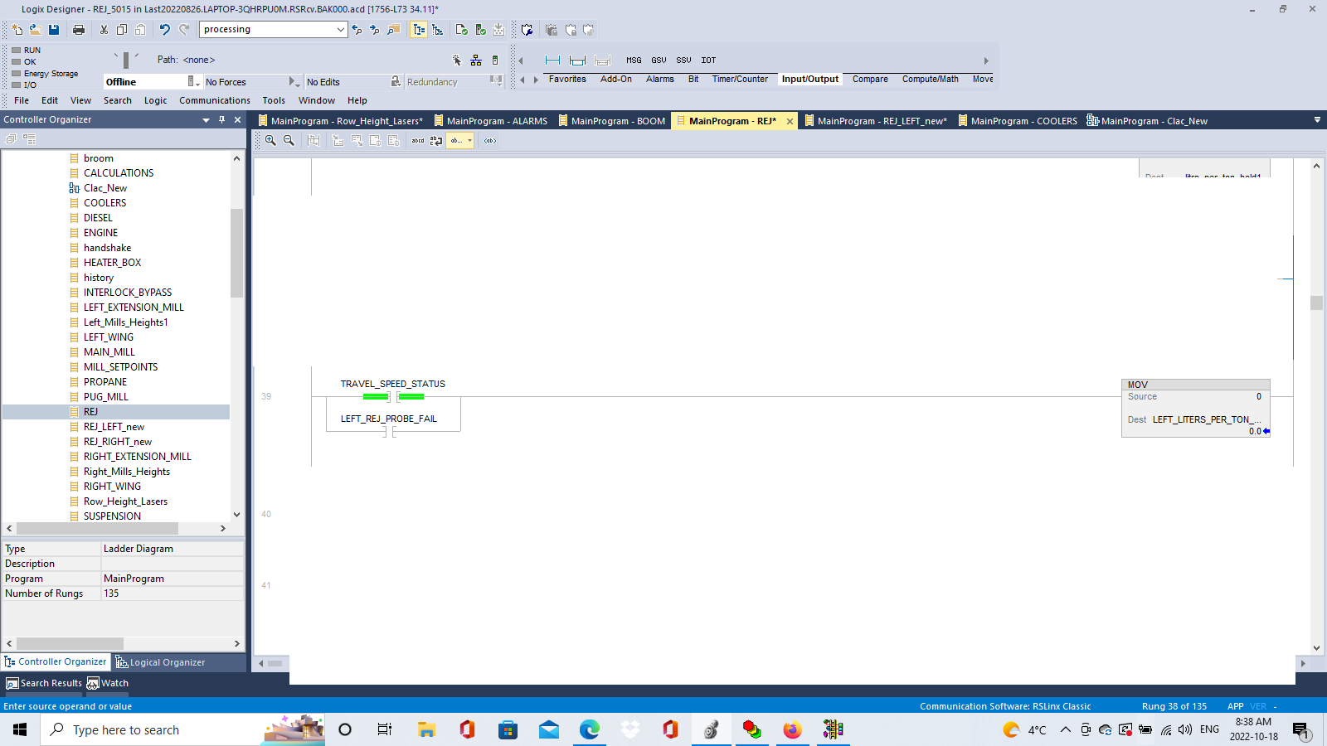Select the CALCULATIONS routine in the tree
Screen dimensions: 1327x746
(x=119, y=173)
